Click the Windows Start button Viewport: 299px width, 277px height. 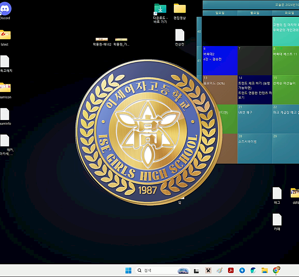128,270
